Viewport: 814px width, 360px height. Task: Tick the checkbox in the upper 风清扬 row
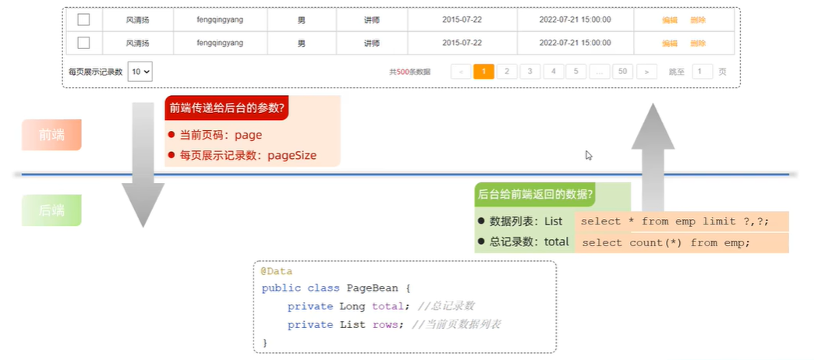click(x=83, y=19)
